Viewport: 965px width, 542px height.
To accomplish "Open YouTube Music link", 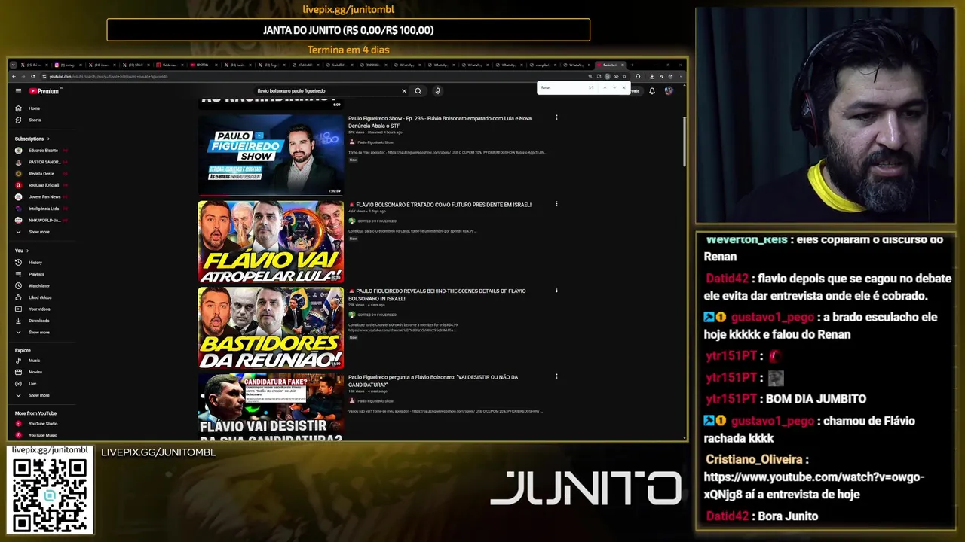I will click(x=38, y=435).
